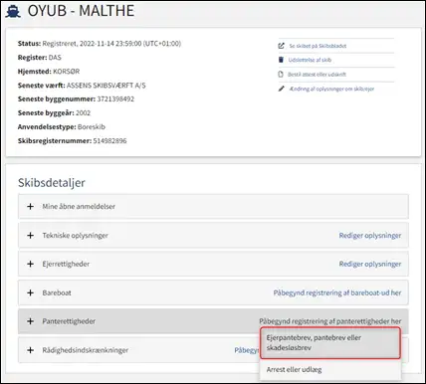Image resolution: width=426 pixels, height=384 pixels.
Task: Click Anvendelsestype Boreskib line
Action: (62, 126)
